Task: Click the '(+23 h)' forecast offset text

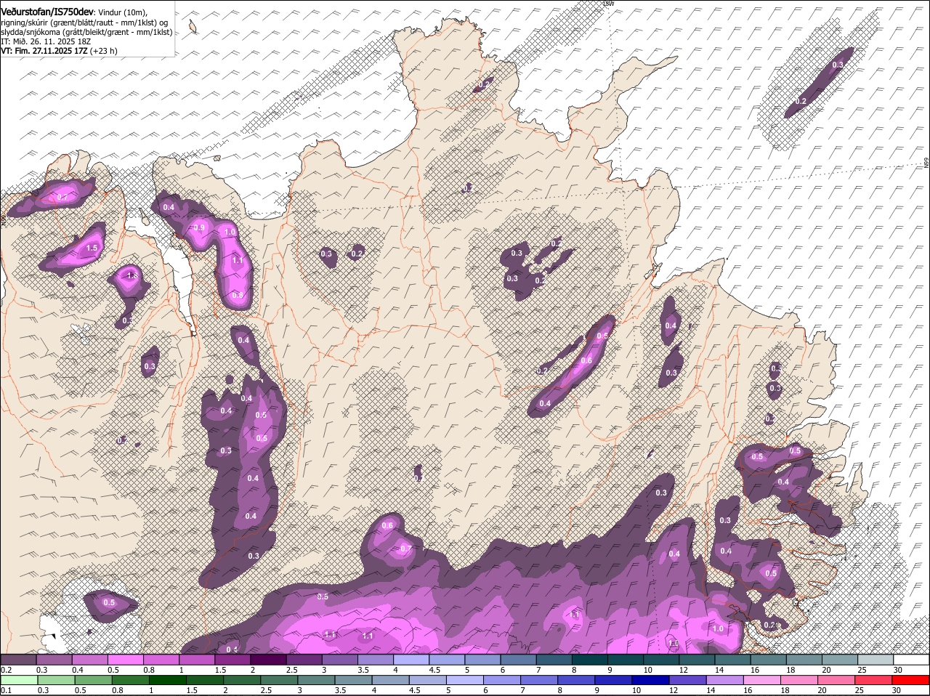Action: [104, 51]
